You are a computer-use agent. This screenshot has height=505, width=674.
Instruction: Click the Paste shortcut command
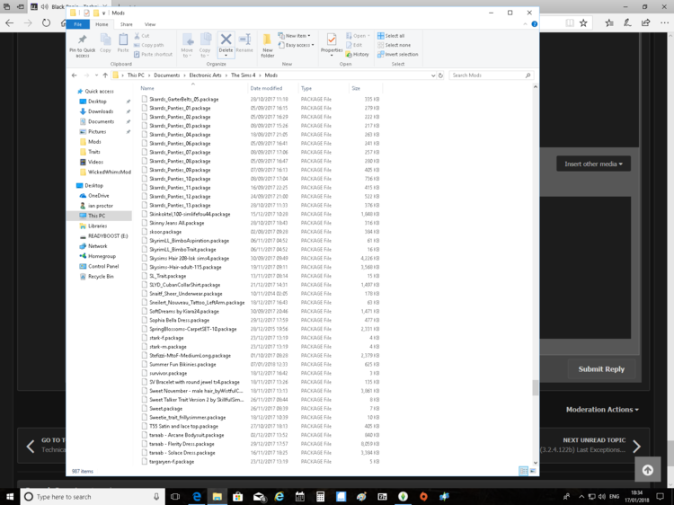point(153,54)
